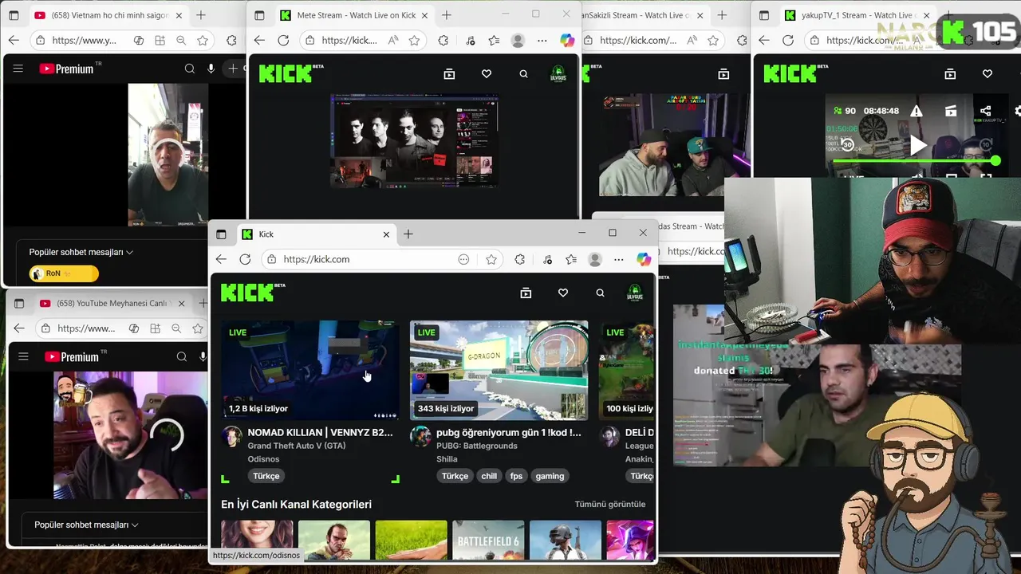Image resolution: width=1021 pixels, height=574 pixels.
Task: Click heart icon in yakupTV_1 window
Action: click(987, 74)
